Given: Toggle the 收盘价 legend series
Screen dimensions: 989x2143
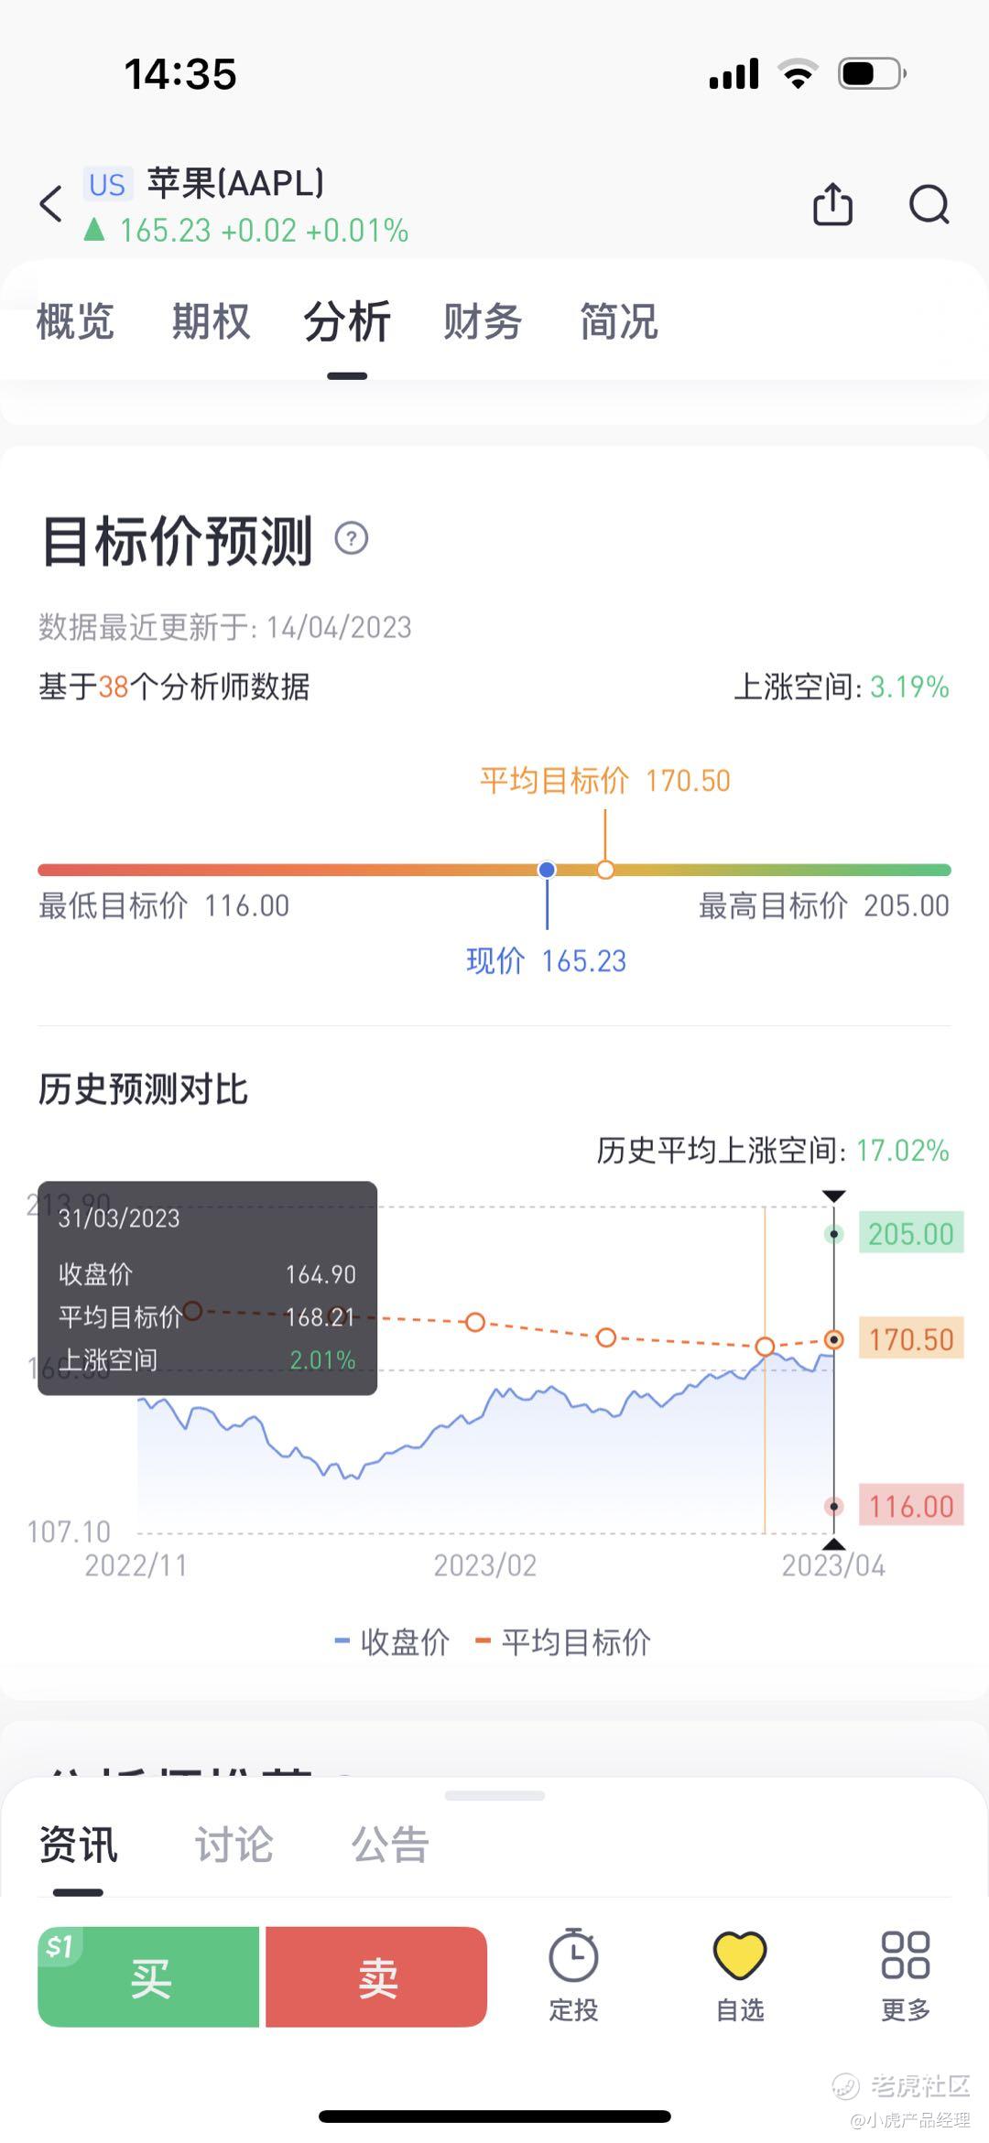Looking at the screenshot, I should click(392, 1642).
